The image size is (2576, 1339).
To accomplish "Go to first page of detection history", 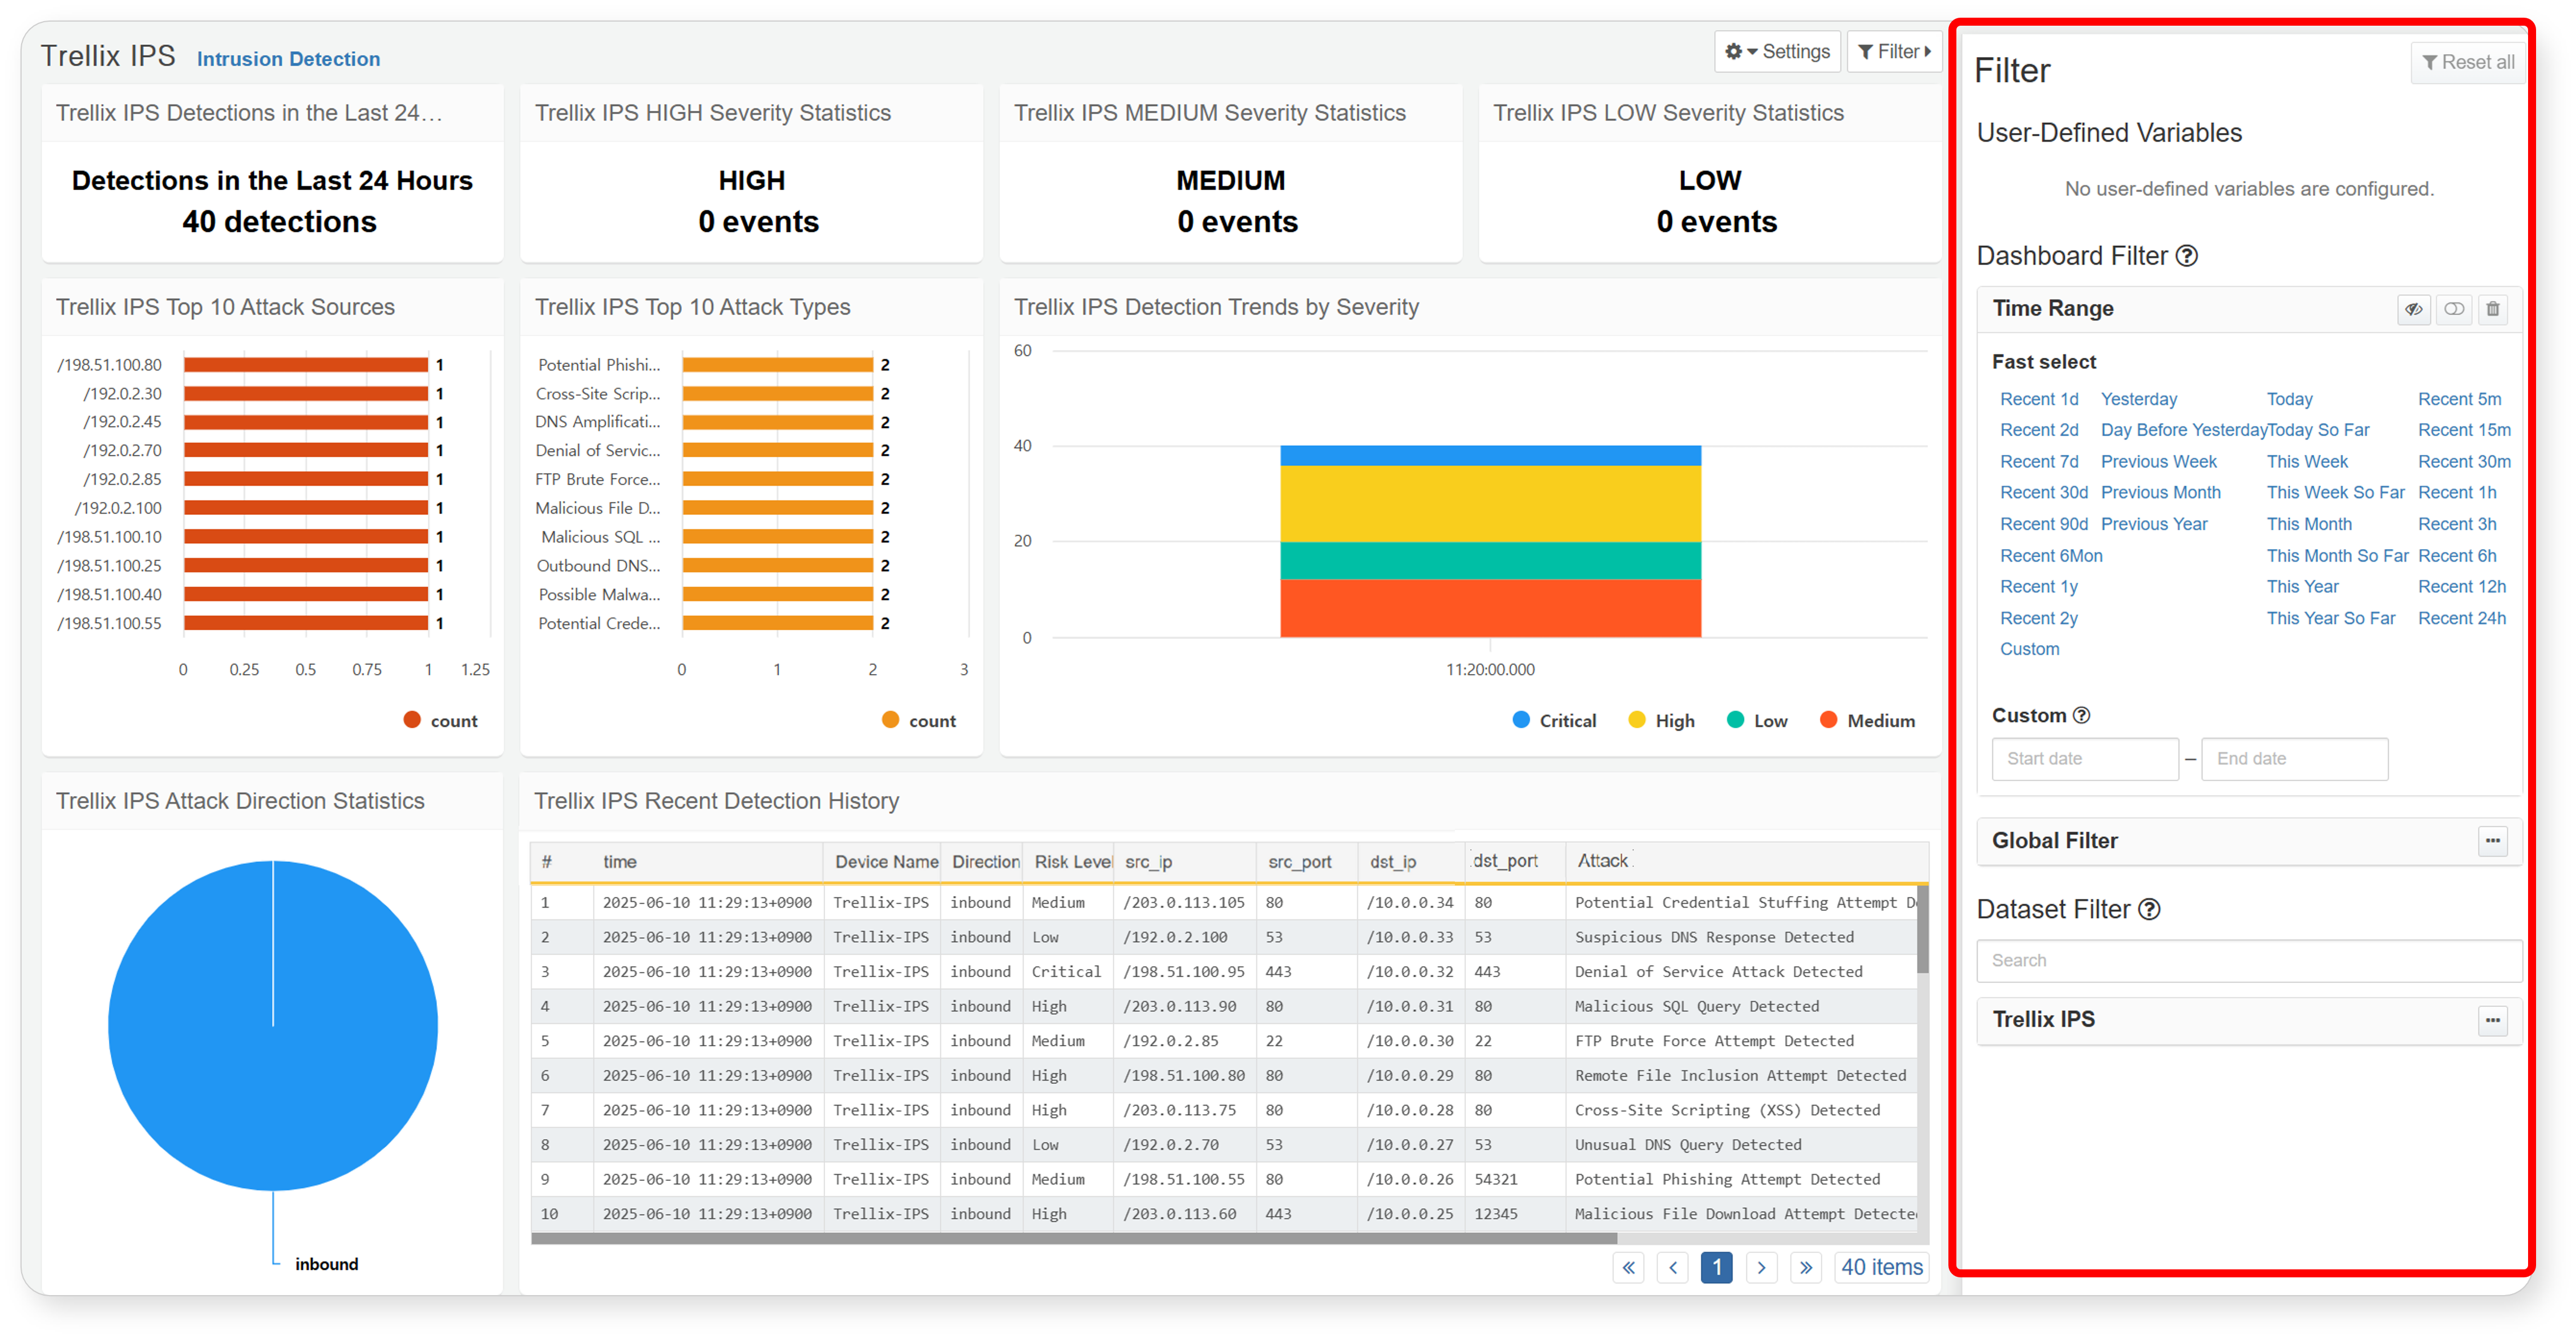I will (1628, 1268).
